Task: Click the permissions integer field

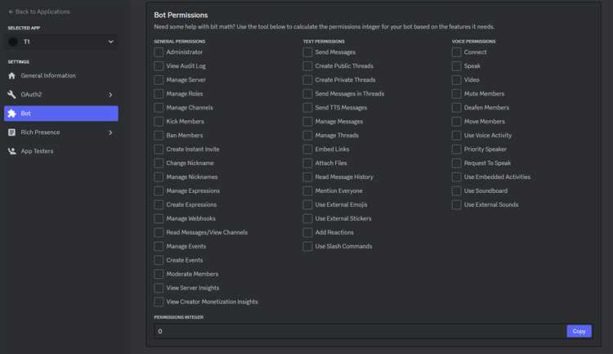Action: click(x=360, y=331)
